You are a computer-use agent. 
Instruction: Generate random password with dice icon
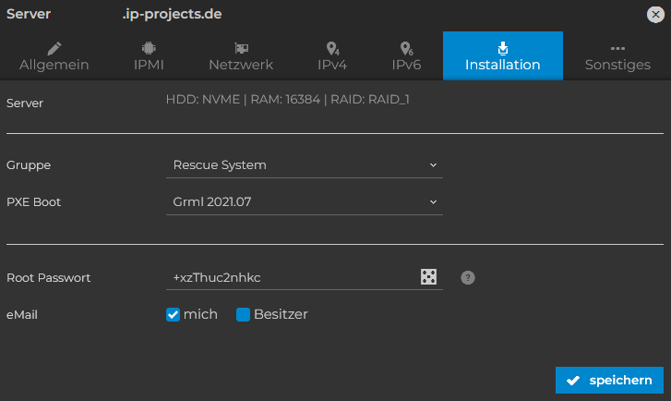428,277
